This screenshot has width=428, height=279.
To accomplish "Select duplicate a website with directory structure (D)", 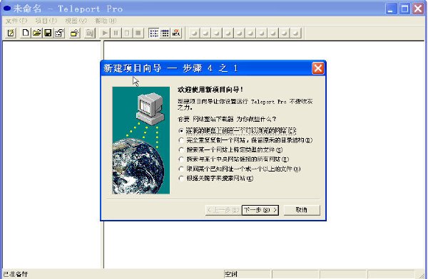I will (x=245, y=140).
